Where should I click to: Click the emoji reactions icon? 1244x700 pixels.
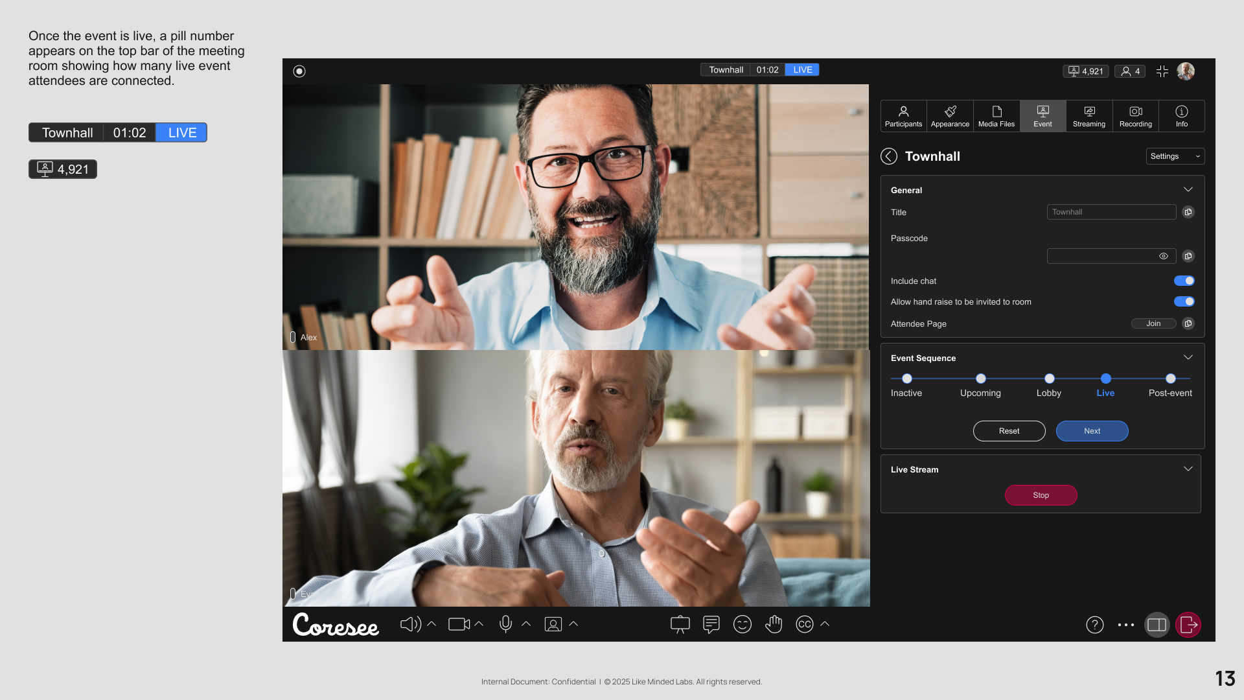click(742, 624)
